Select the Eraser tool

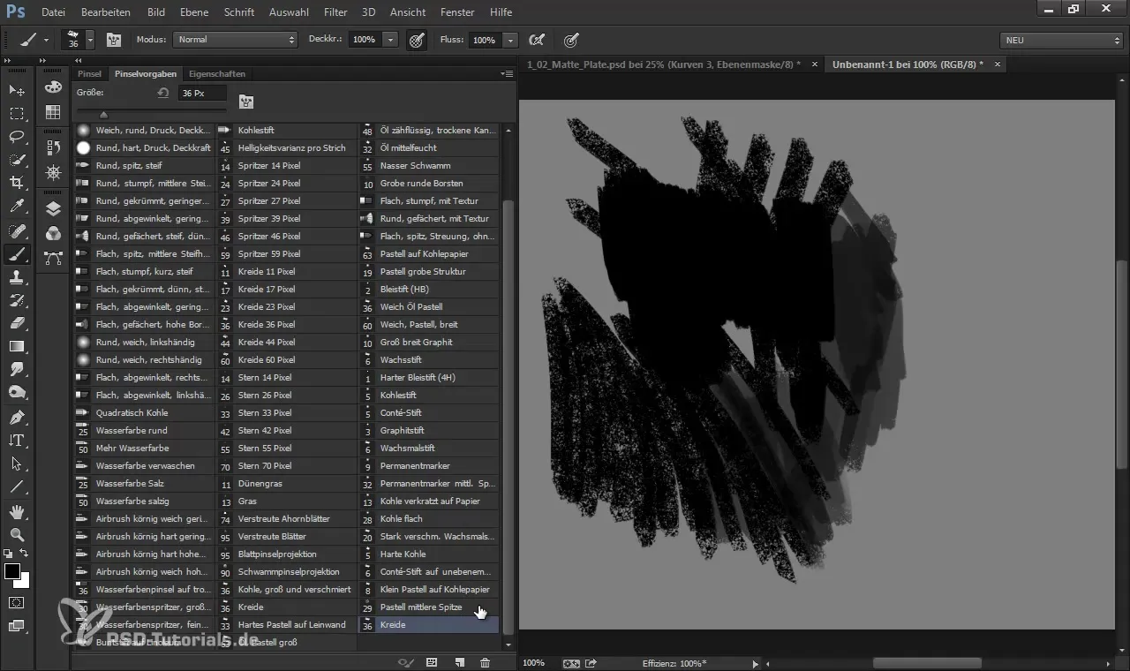coord(17,323)
